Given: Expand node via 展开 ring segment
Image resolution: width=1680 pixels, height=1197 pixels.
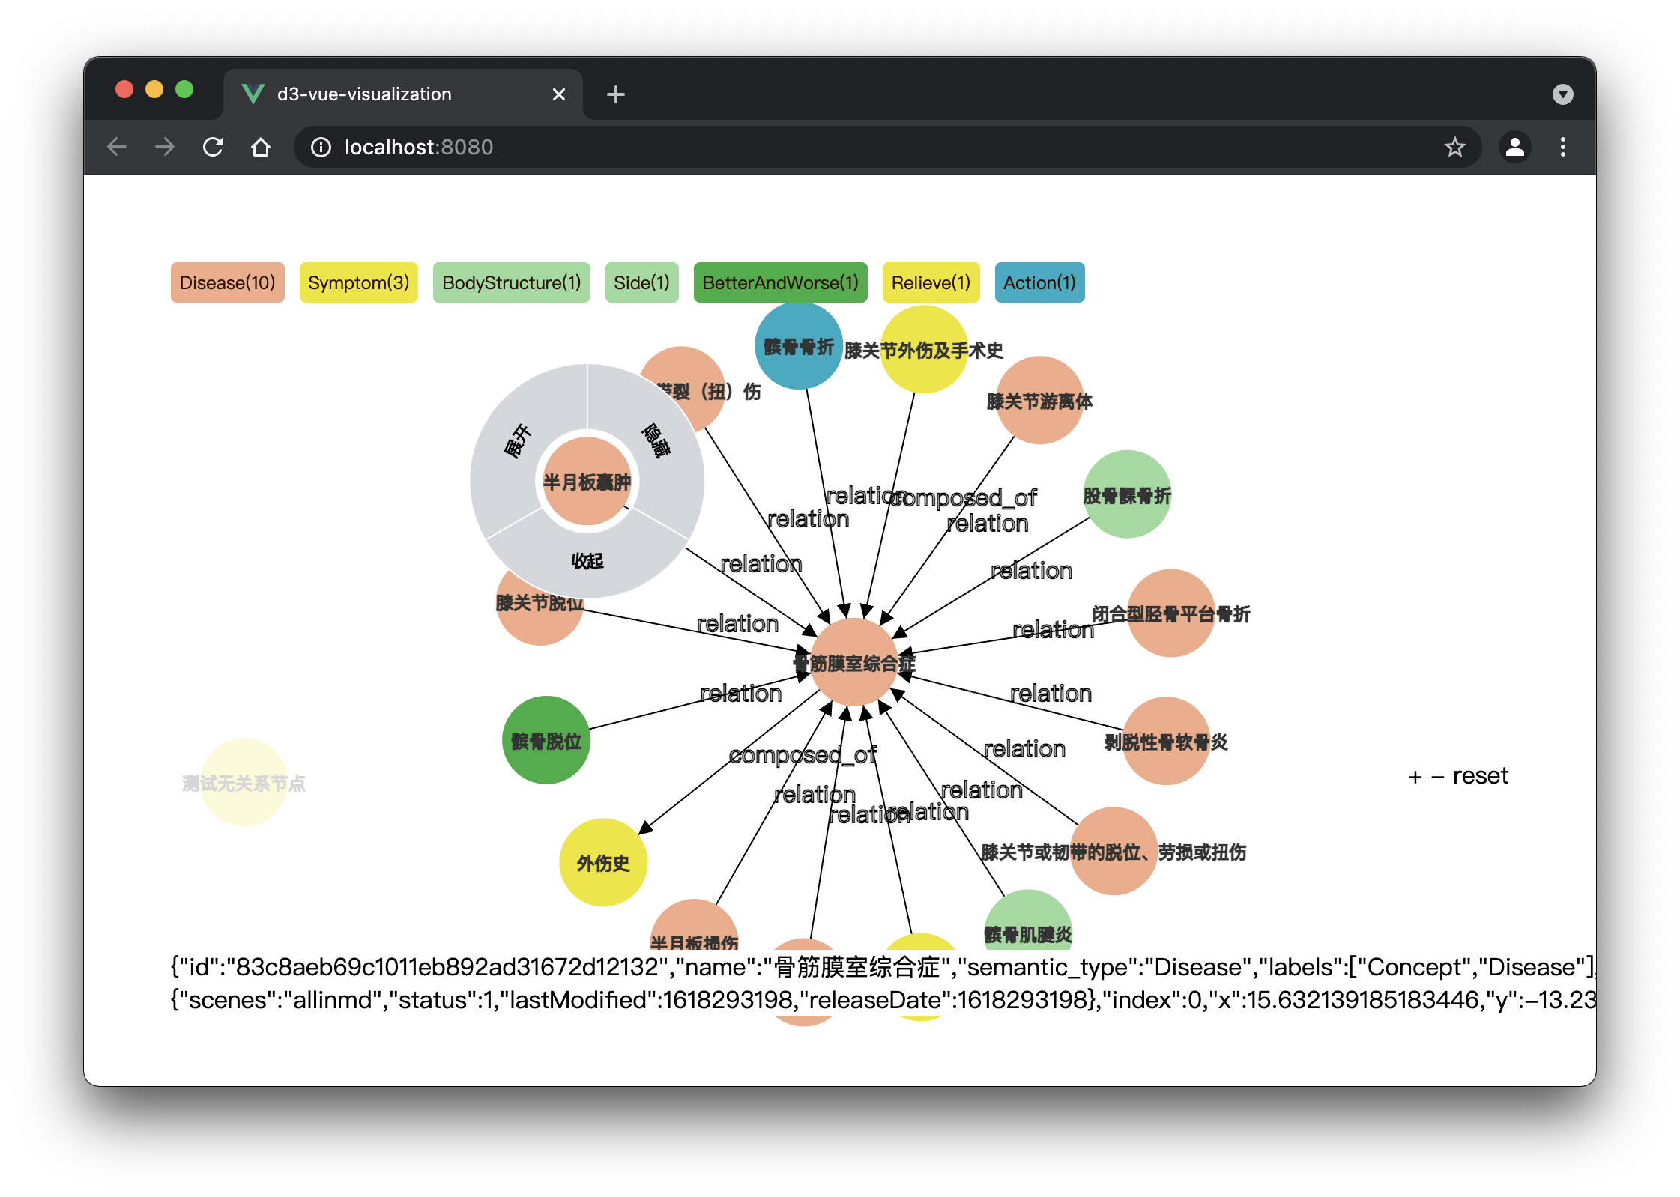Looking at the screenshot, I should pos(519,440).
